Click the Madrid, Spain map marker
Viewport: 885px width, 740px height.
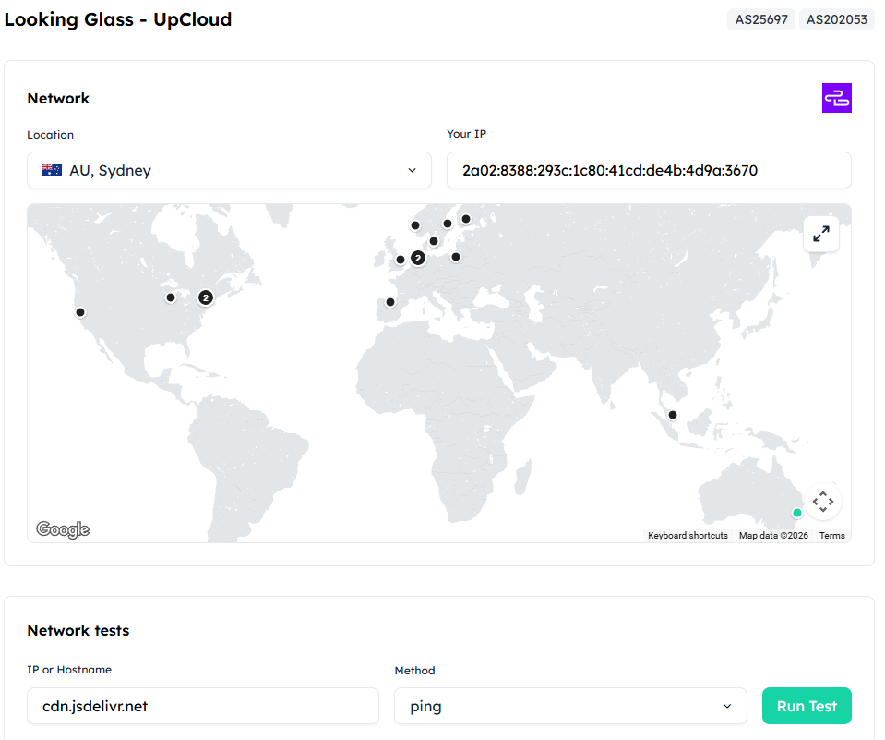tap(390, 302)
